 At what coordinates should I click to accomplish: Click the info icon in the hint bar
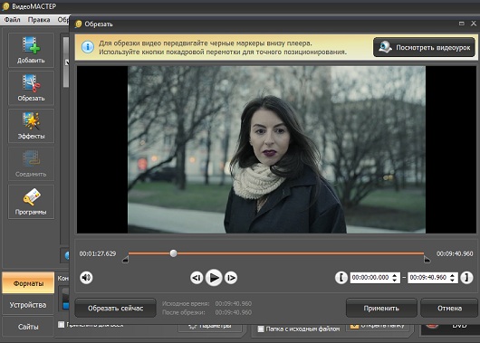pos(88,47)
